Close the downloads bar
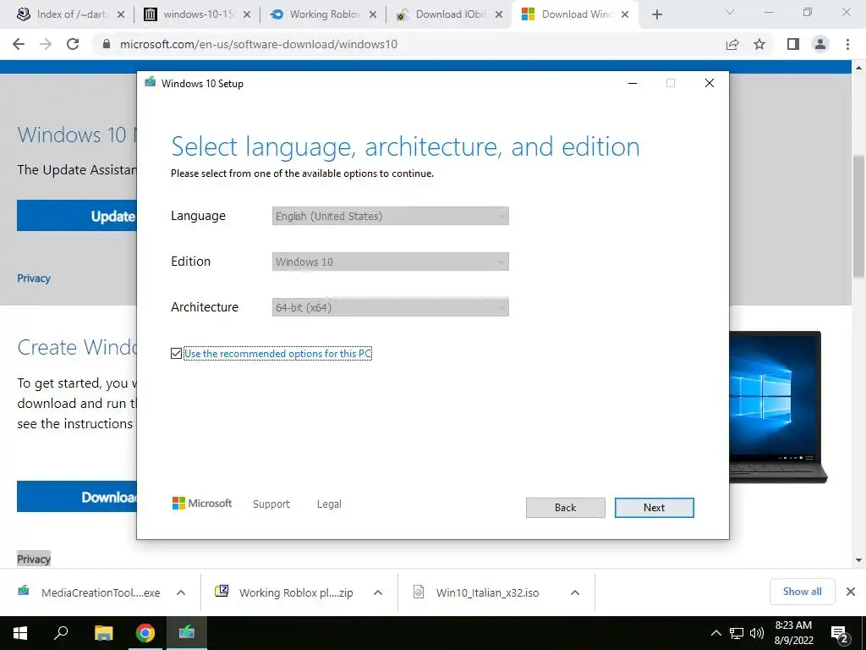The height and width of the screenshot is (650, 866). [x=851, y=592]
